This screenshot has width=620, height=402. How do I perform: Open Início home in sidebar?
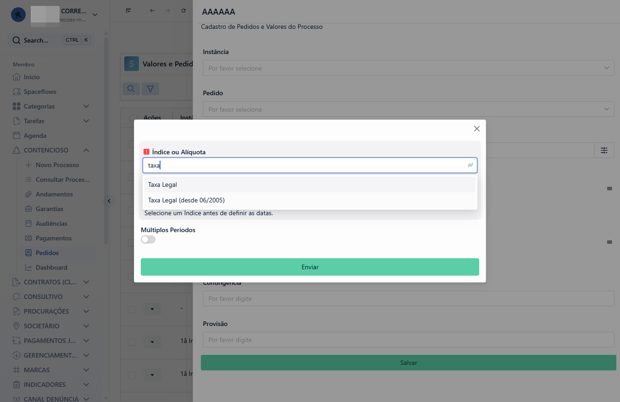tap(32, 77)
